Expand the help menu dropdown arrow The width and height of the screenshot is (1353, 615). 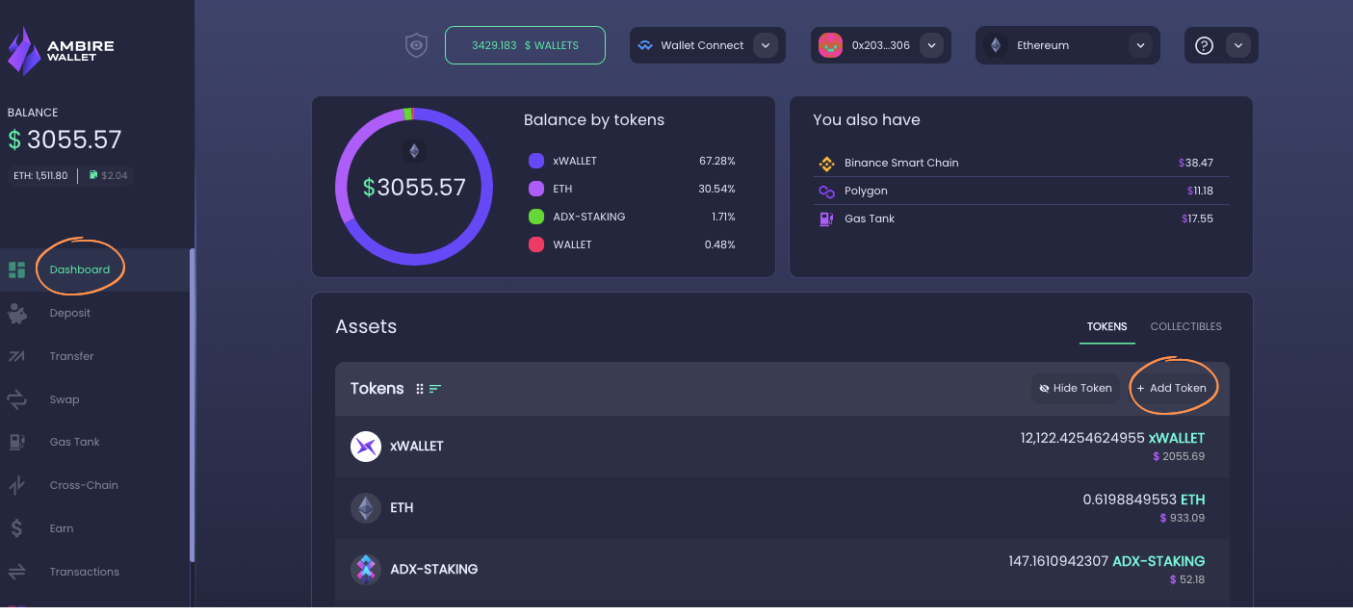click(1237, 45)
